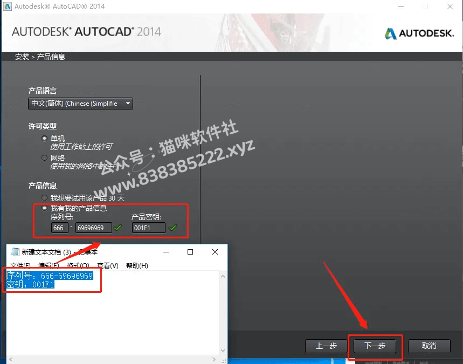Screen dimensions: 463x364
Task: Open the 帮助(H) menu in Notepad
Action: coord(137,266)
